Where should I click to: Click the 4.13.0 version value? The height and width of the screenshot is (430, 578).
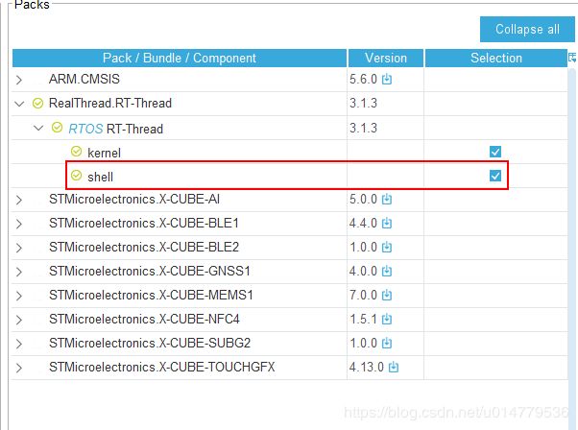pyautogui.click(x=367, y=367)
